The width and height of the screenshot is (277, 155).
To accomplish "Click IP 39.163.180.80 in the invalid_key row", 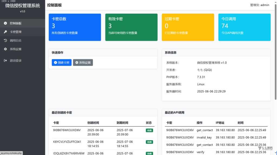I will (225, 138).
